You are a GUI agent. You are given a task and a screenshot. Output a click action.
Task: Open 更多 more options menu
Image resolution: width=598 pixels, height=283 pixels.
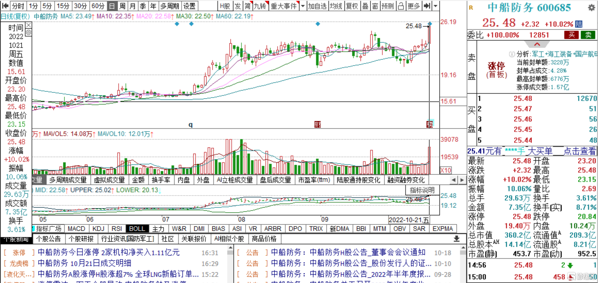[x=414, y=6]
